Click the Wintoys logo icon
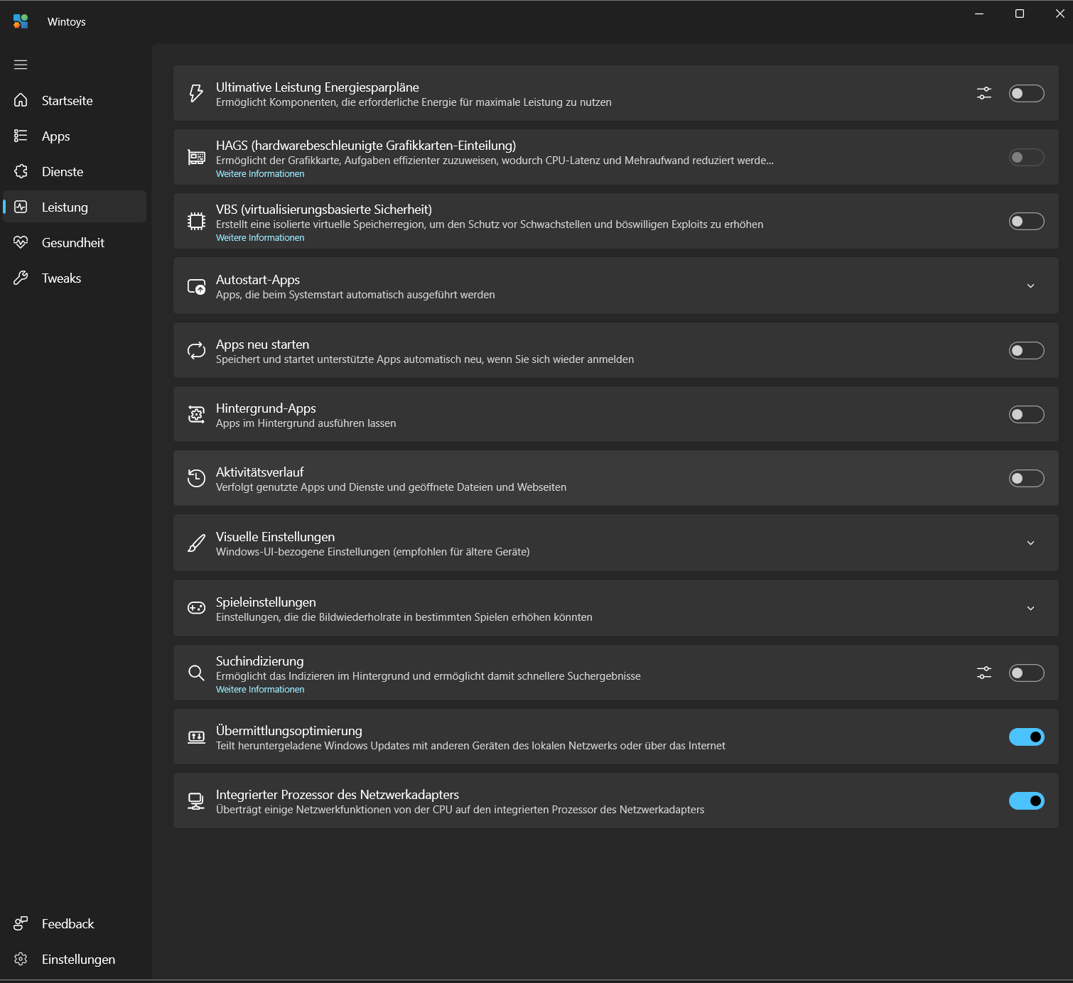1073x983 pixels. 21,21
